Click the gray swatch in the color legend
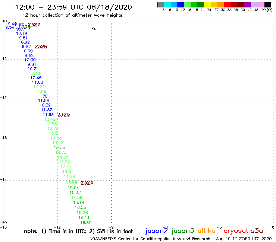The width and height of the screenshot is (276, 242). point(161,4)
